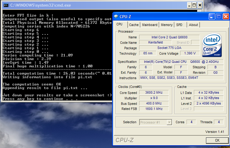Viewport: 230px width, 148px height.
Task: Click the Package Socket 775 LGA field
Action: (x=170, y=48)
